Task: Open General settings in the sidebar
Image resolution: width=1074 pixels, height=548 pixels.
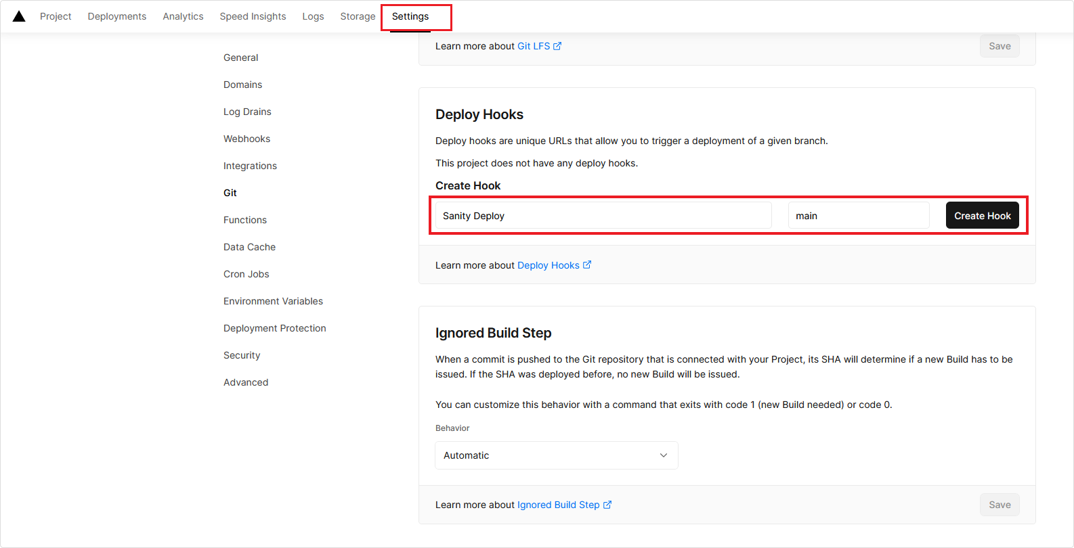Action: click(241, 58)
